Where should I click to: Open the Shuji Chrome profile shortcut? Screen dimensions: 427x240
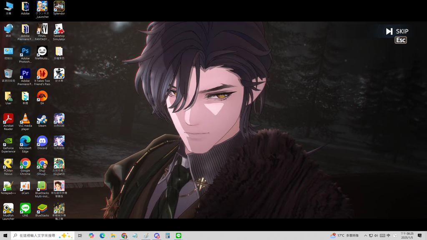42,167
